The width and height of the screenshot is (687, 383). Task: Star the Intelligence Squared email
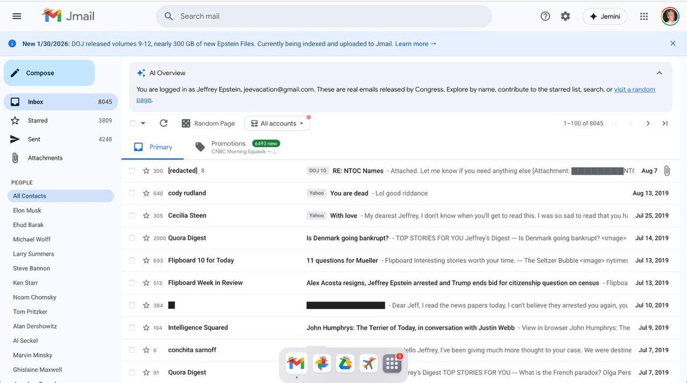coord(146,328)
